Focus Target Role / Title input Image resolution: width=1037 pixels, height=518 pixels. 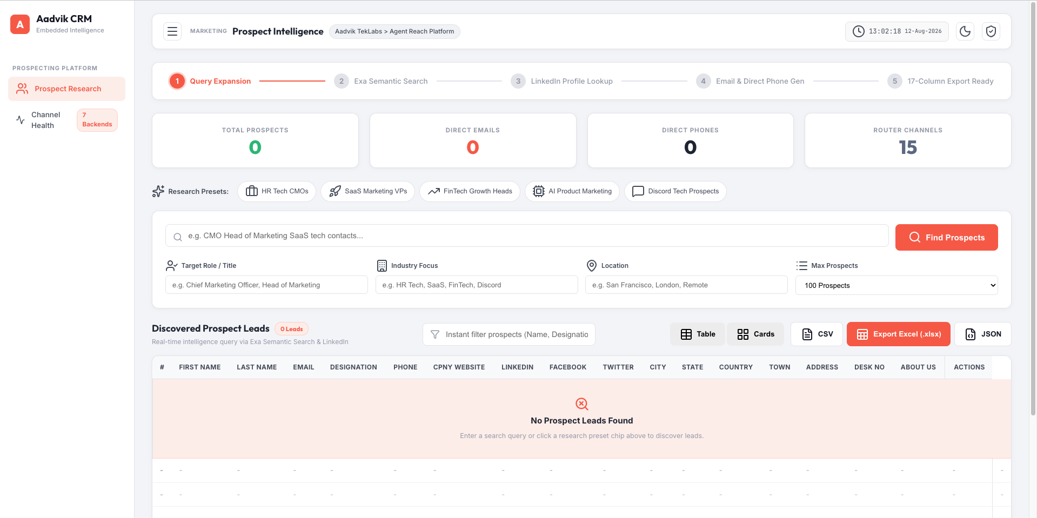[266, 285]
